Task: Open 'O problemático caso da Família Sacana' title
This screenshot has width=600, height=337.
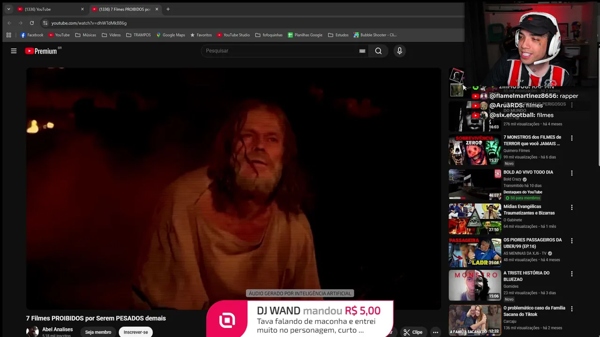Action: (534, 311)
